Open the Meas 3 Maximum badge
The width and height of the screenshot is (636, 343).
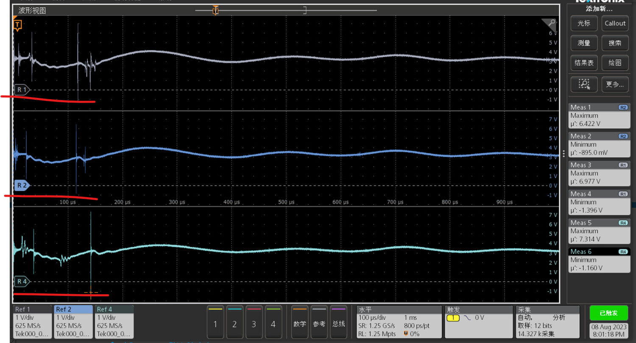599,173
